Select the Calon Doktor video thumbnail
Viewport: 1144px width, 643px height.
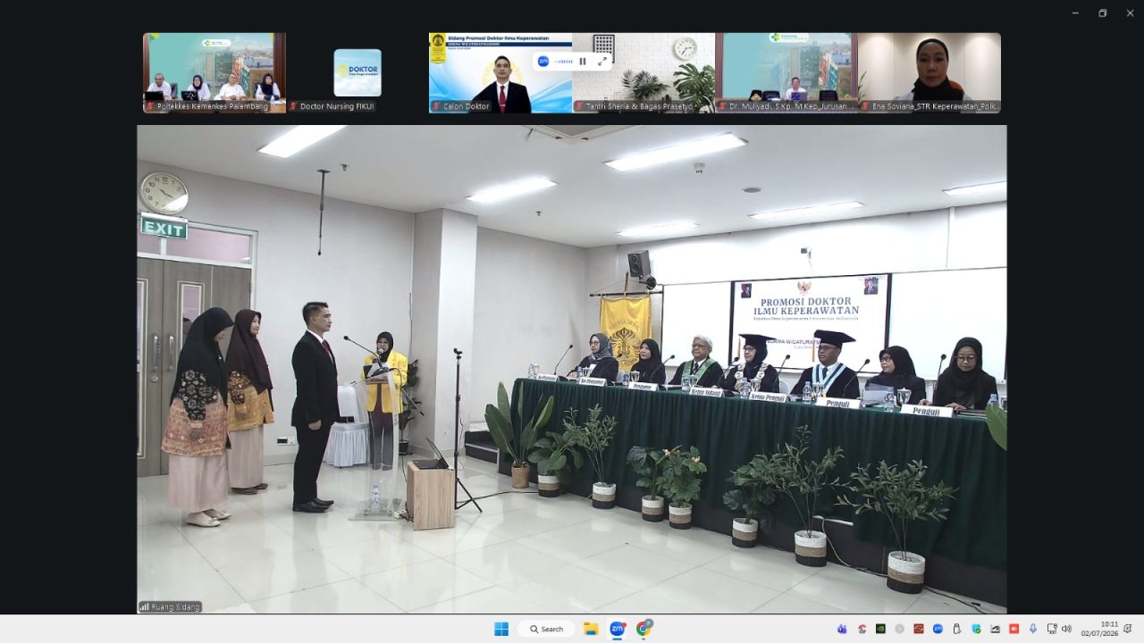(500, 73)
